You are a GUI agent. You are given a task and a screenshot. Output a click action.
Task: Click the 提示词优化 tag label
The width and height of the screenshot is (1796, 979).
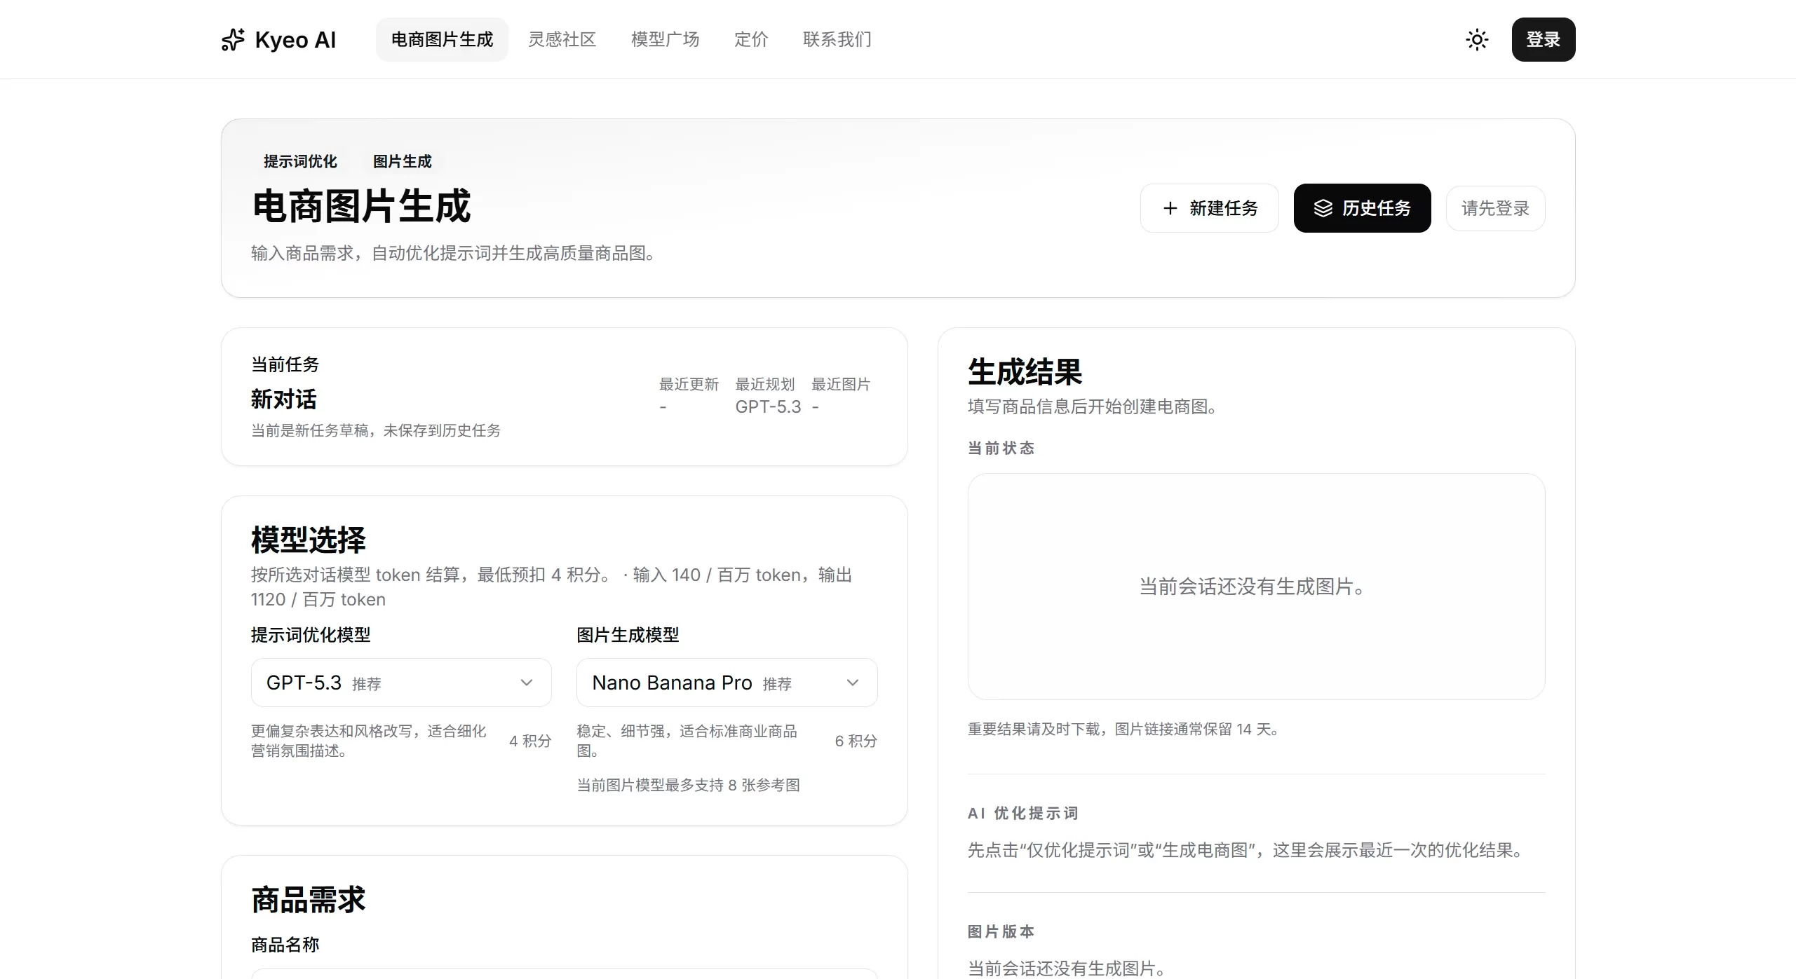(x=300, y=162)
